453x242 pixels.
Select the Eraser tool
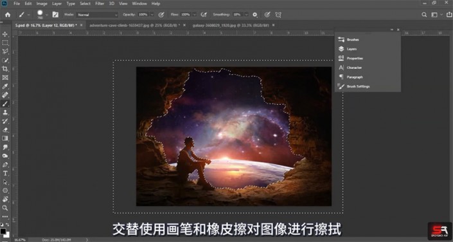coord(5,129)
